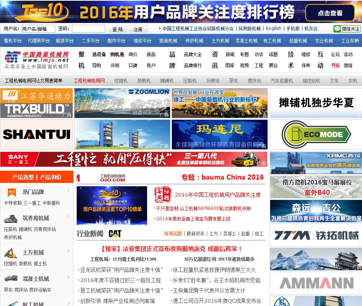Open the 论坛 forum link
This screenshot has width=362, height=306.
pos(335,54)
